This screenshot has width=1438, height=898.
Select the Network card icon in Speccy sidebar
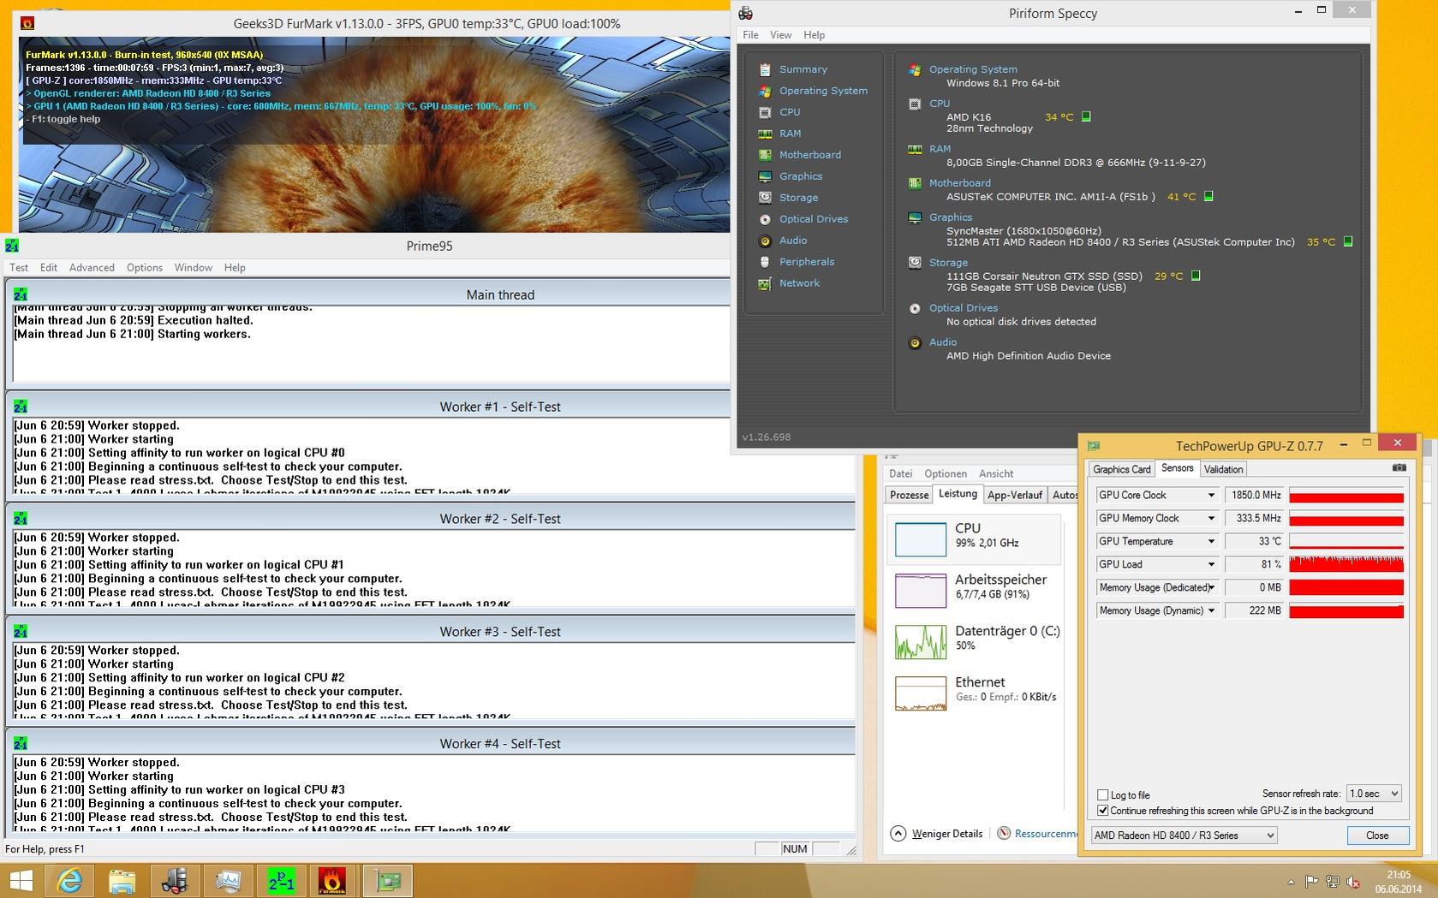(765, 283)
